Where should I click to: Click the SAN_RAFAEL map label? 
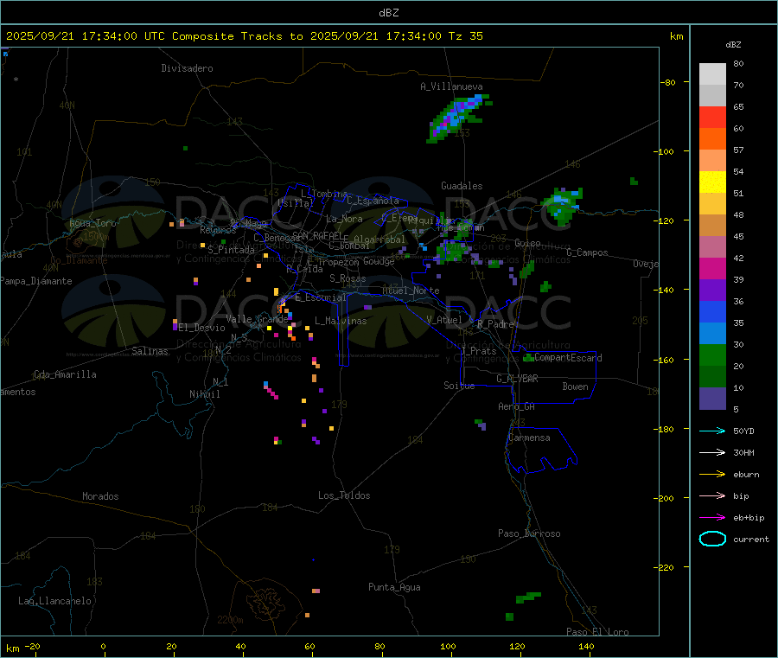[317, 235]
